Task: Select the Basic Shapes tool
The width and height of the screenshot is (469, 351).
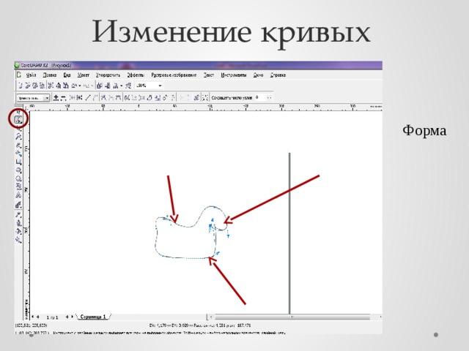Action: pos(18,186)
